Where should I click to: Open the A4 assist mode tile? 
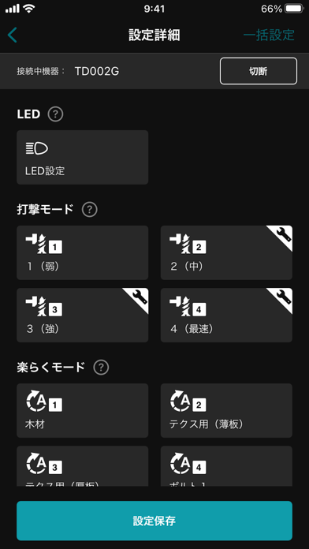point(226,466)
